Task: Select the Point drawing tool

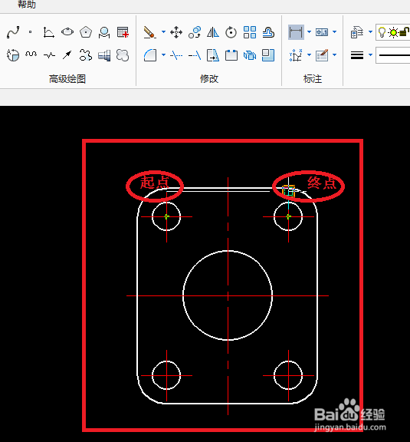Action: [x=30, y=32]
